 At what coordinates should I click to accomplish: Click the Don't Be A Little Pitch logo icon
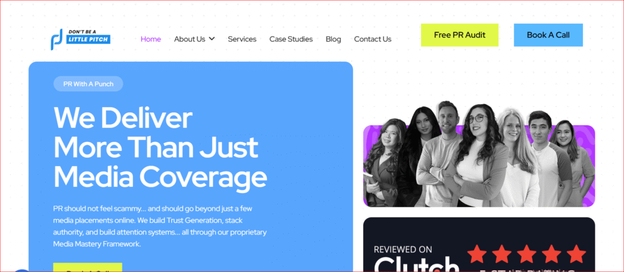click(x=57, y=39)
